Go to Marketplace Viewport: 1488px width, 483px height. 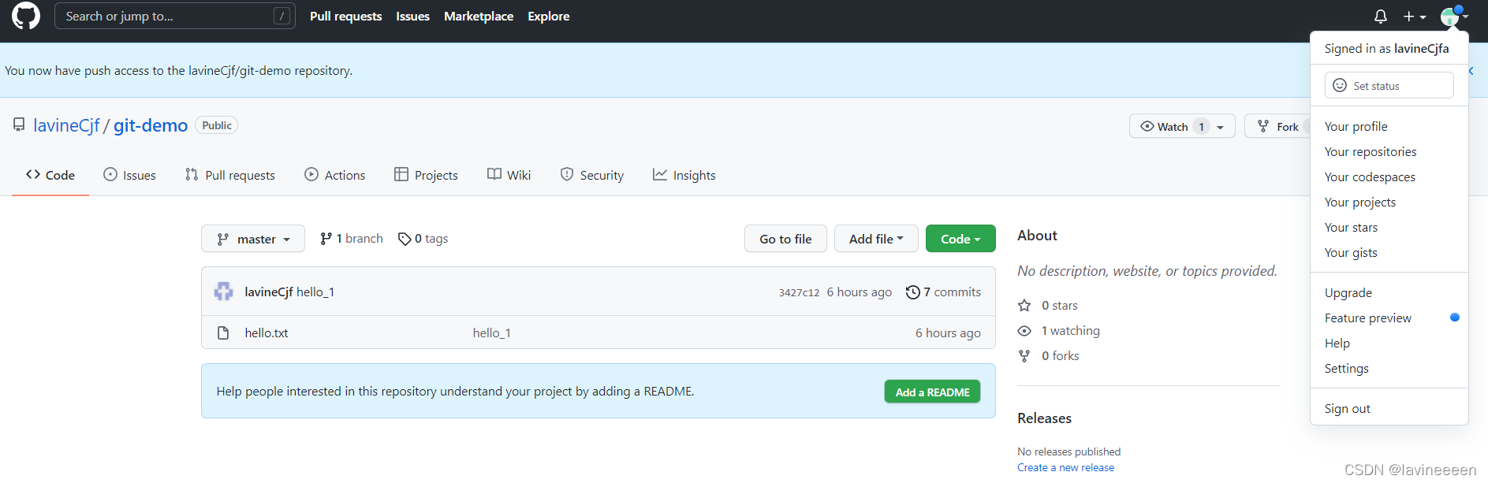pyautogui.click(x=479, y=16)
